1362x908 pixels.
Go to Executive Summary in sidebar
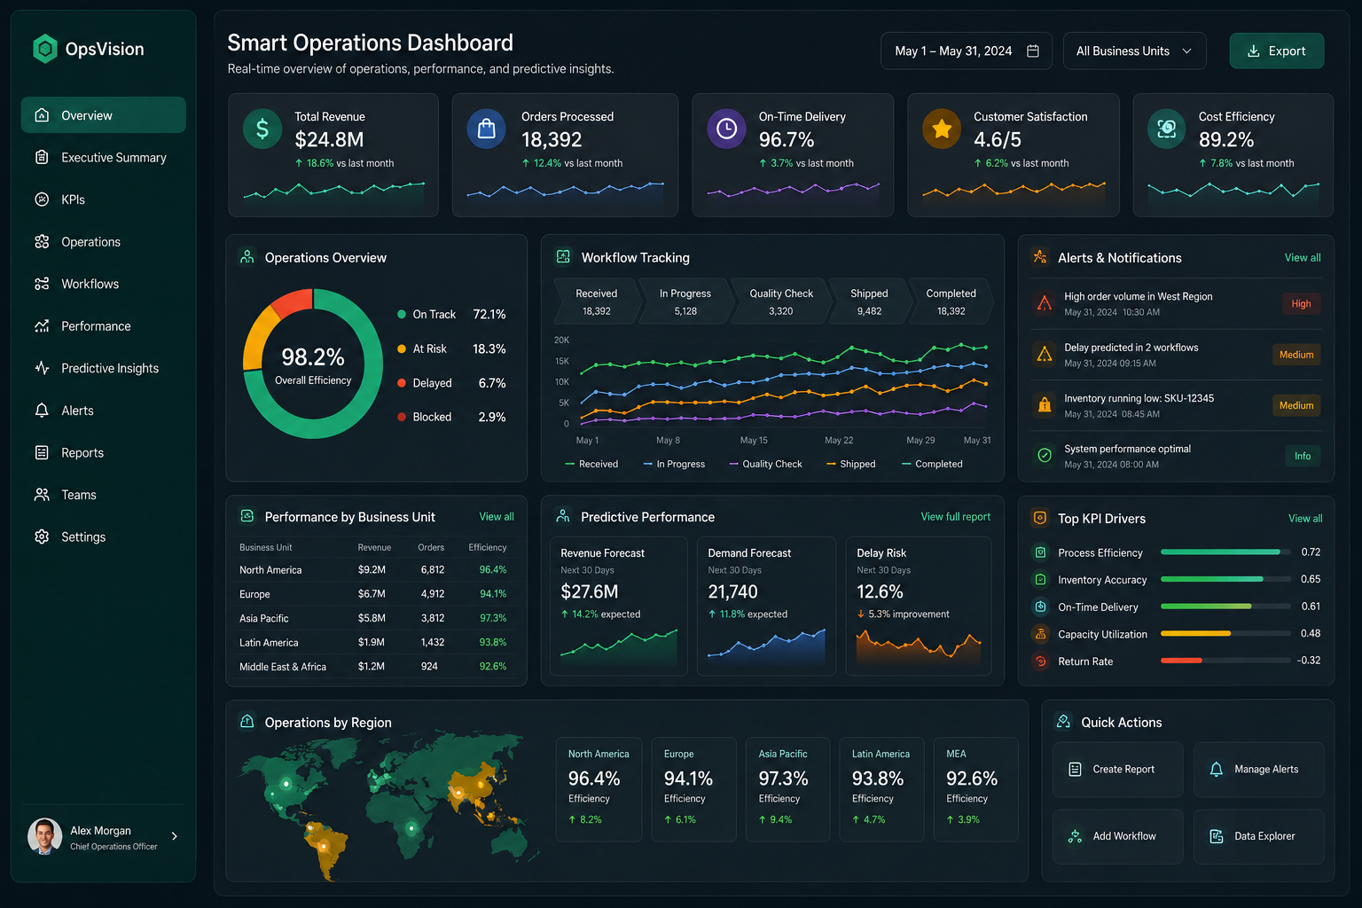click(x=103, y=157)
